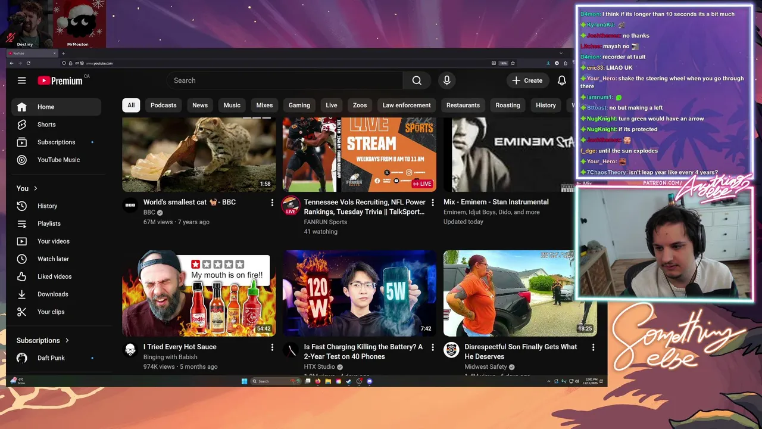Select the Gaming filter chip

tap(299, 105)
